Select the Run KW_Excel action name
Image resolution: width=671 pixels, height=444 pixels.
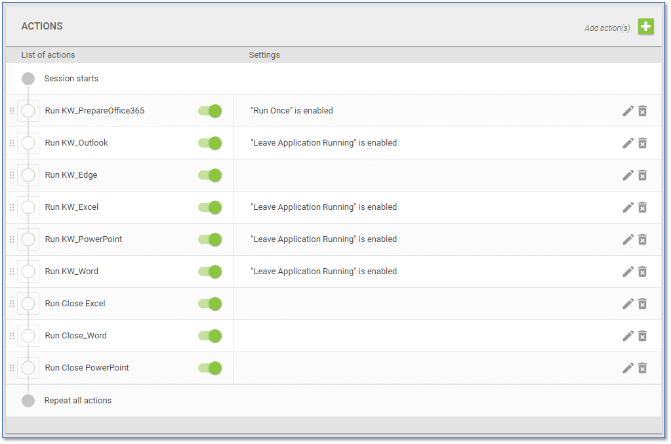pyautogui.click(x=71, y=207)
